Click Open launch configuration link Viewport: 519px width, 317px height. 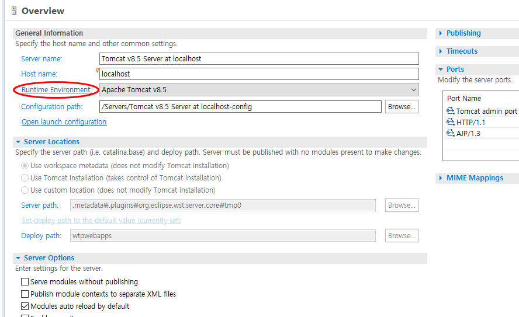coord(64,121)
